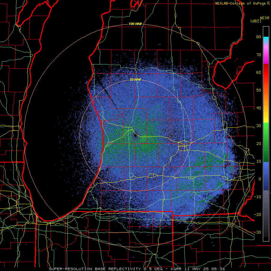Click the -10 value on the dBZ scale
Screen dimensions: 271x271
tap(257, 197)
